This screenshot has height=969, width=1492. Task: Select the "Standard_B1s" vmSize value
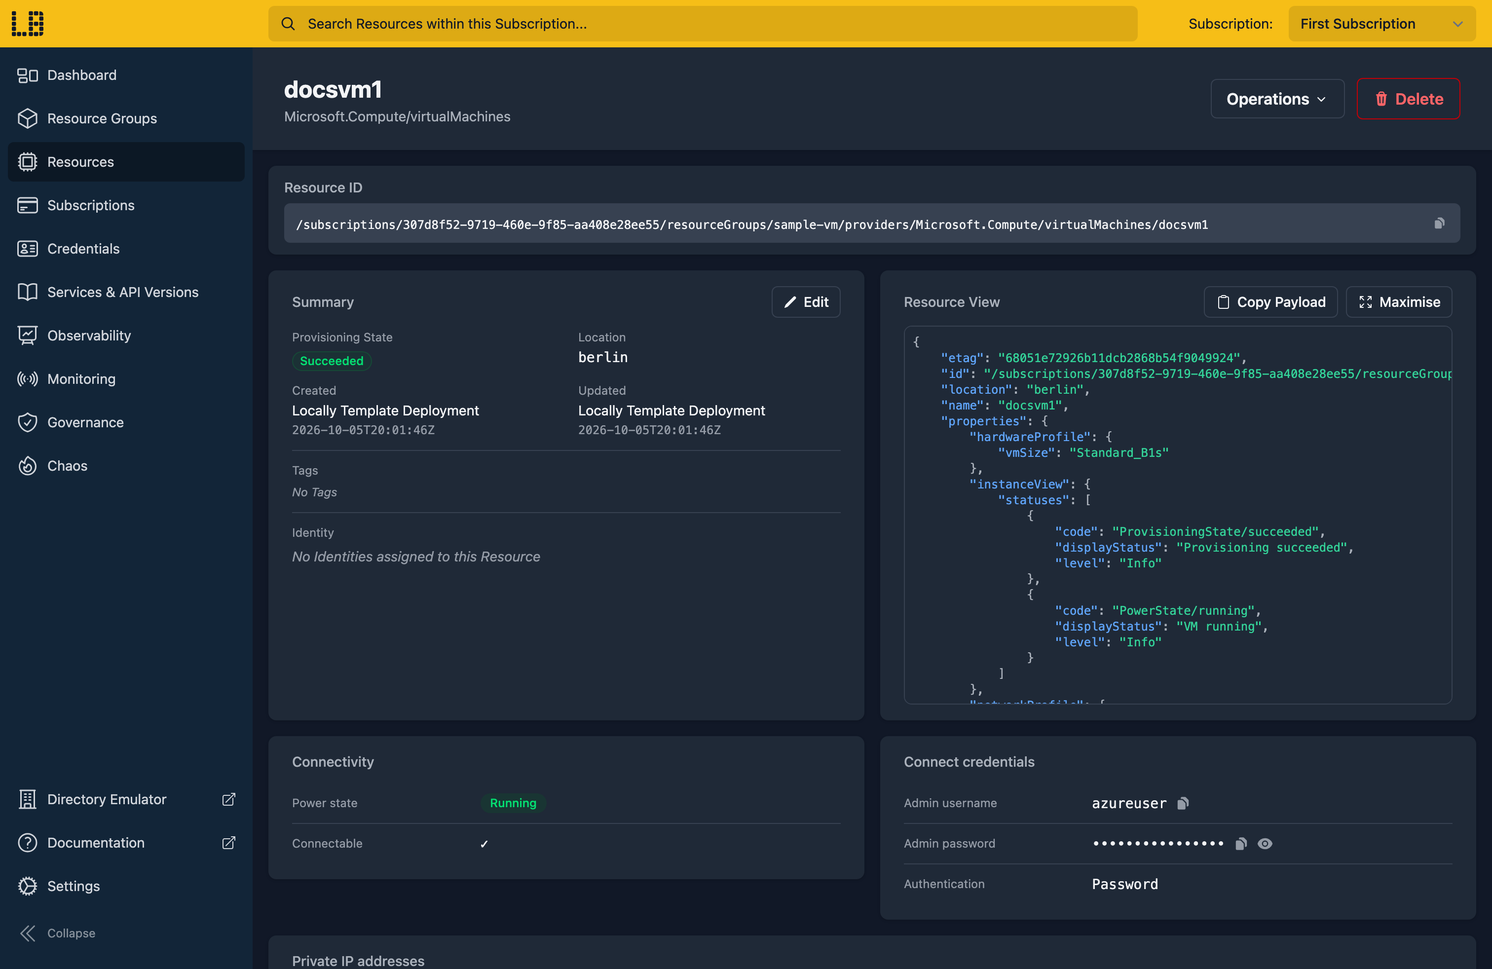(x=1119, y=452)
